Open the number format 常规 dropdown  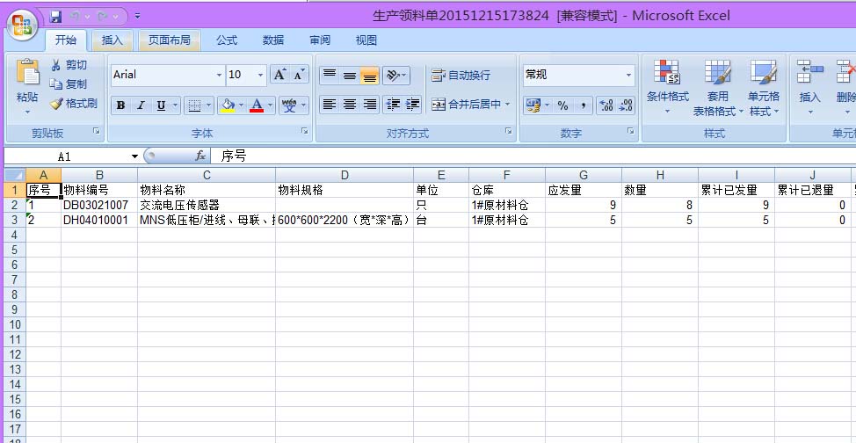[628, 76]
